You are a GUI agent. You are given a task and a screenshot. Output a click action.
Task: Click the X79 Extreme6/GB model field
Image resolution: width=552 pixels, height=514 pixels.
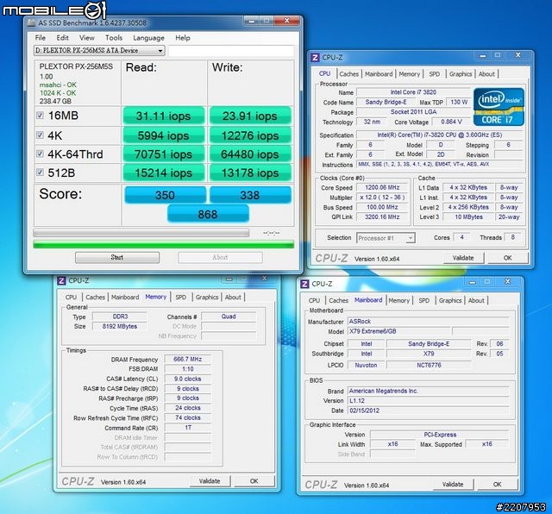click(x=398, y=331)
